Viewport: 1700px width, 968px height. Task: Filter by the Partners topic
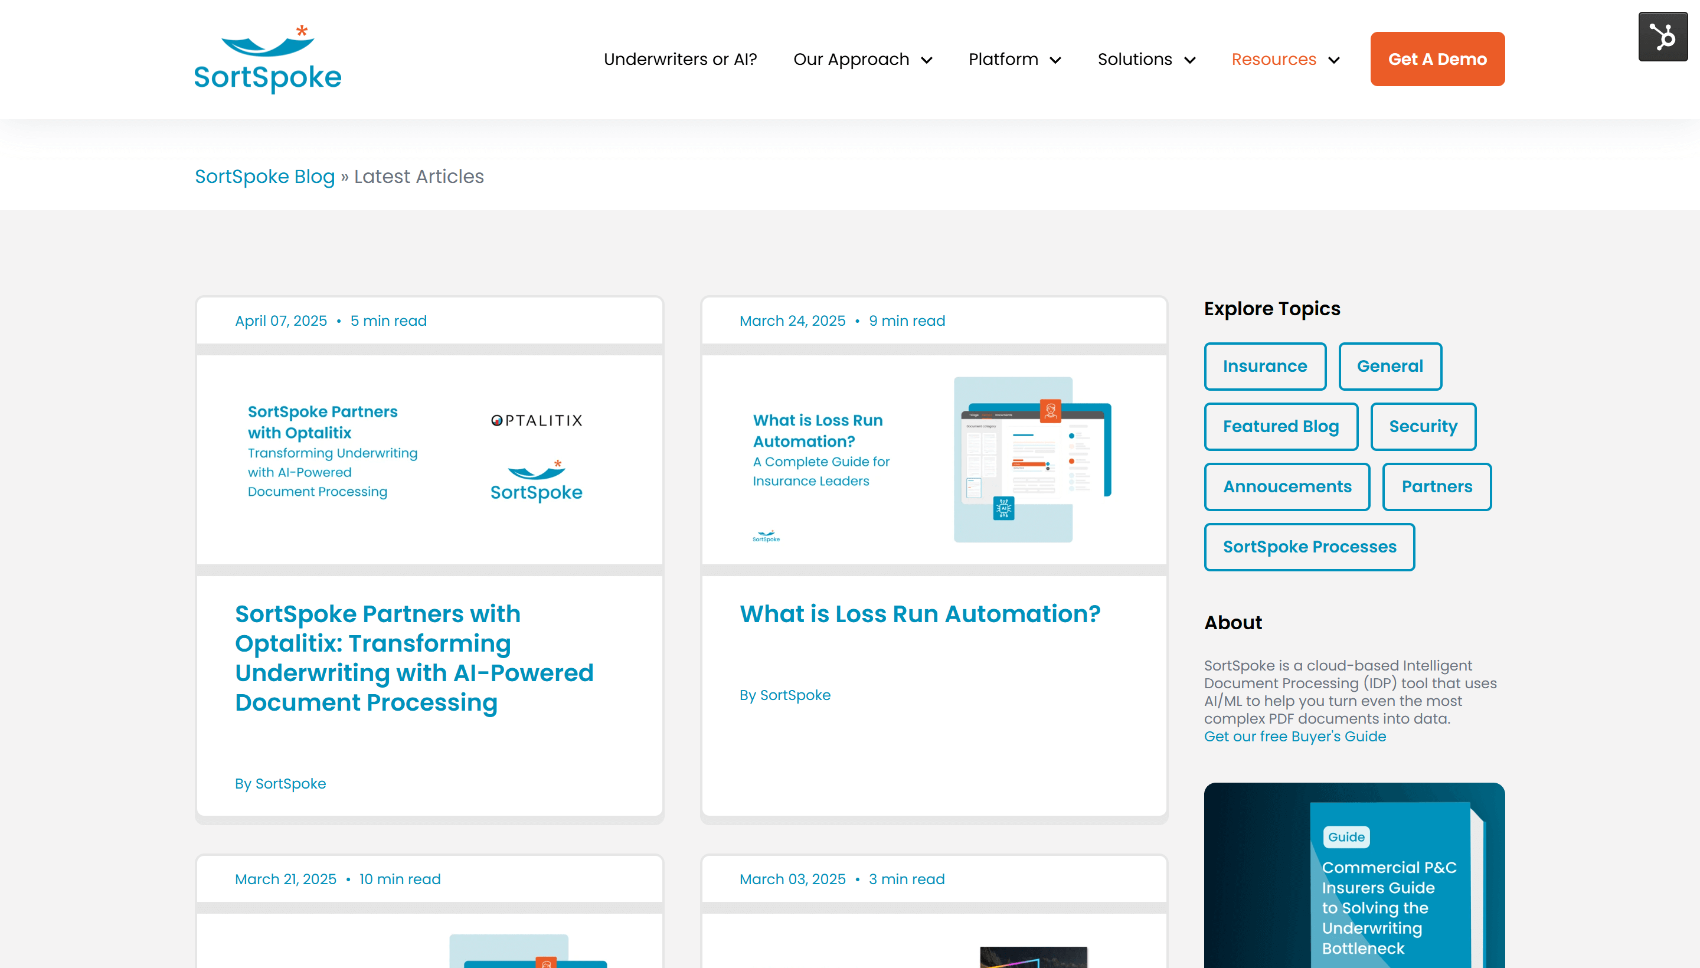coord(1437,487)
